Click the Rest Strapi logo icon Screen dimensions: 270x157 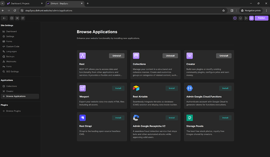[83, 118]
